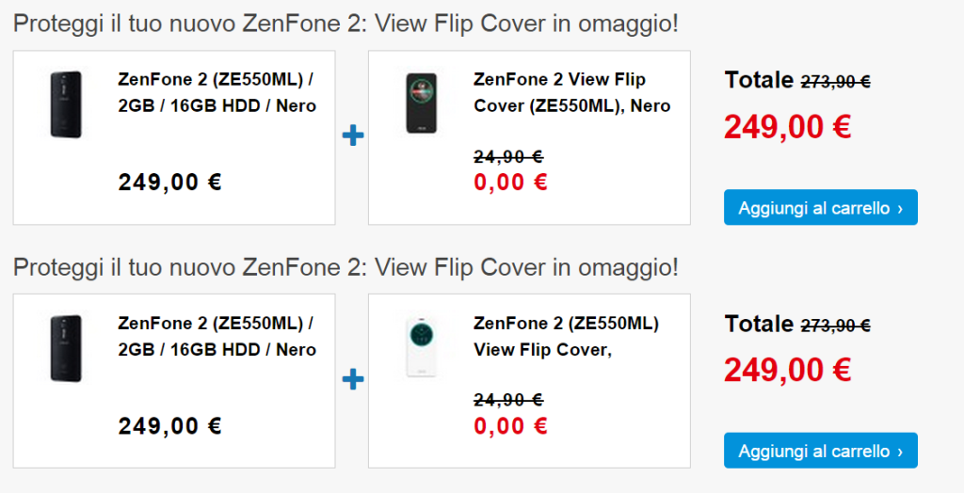Click the ZenFone 2 phone image in the second bundle
This screenshot has height=493, width=964.
[x=66, y=348]
